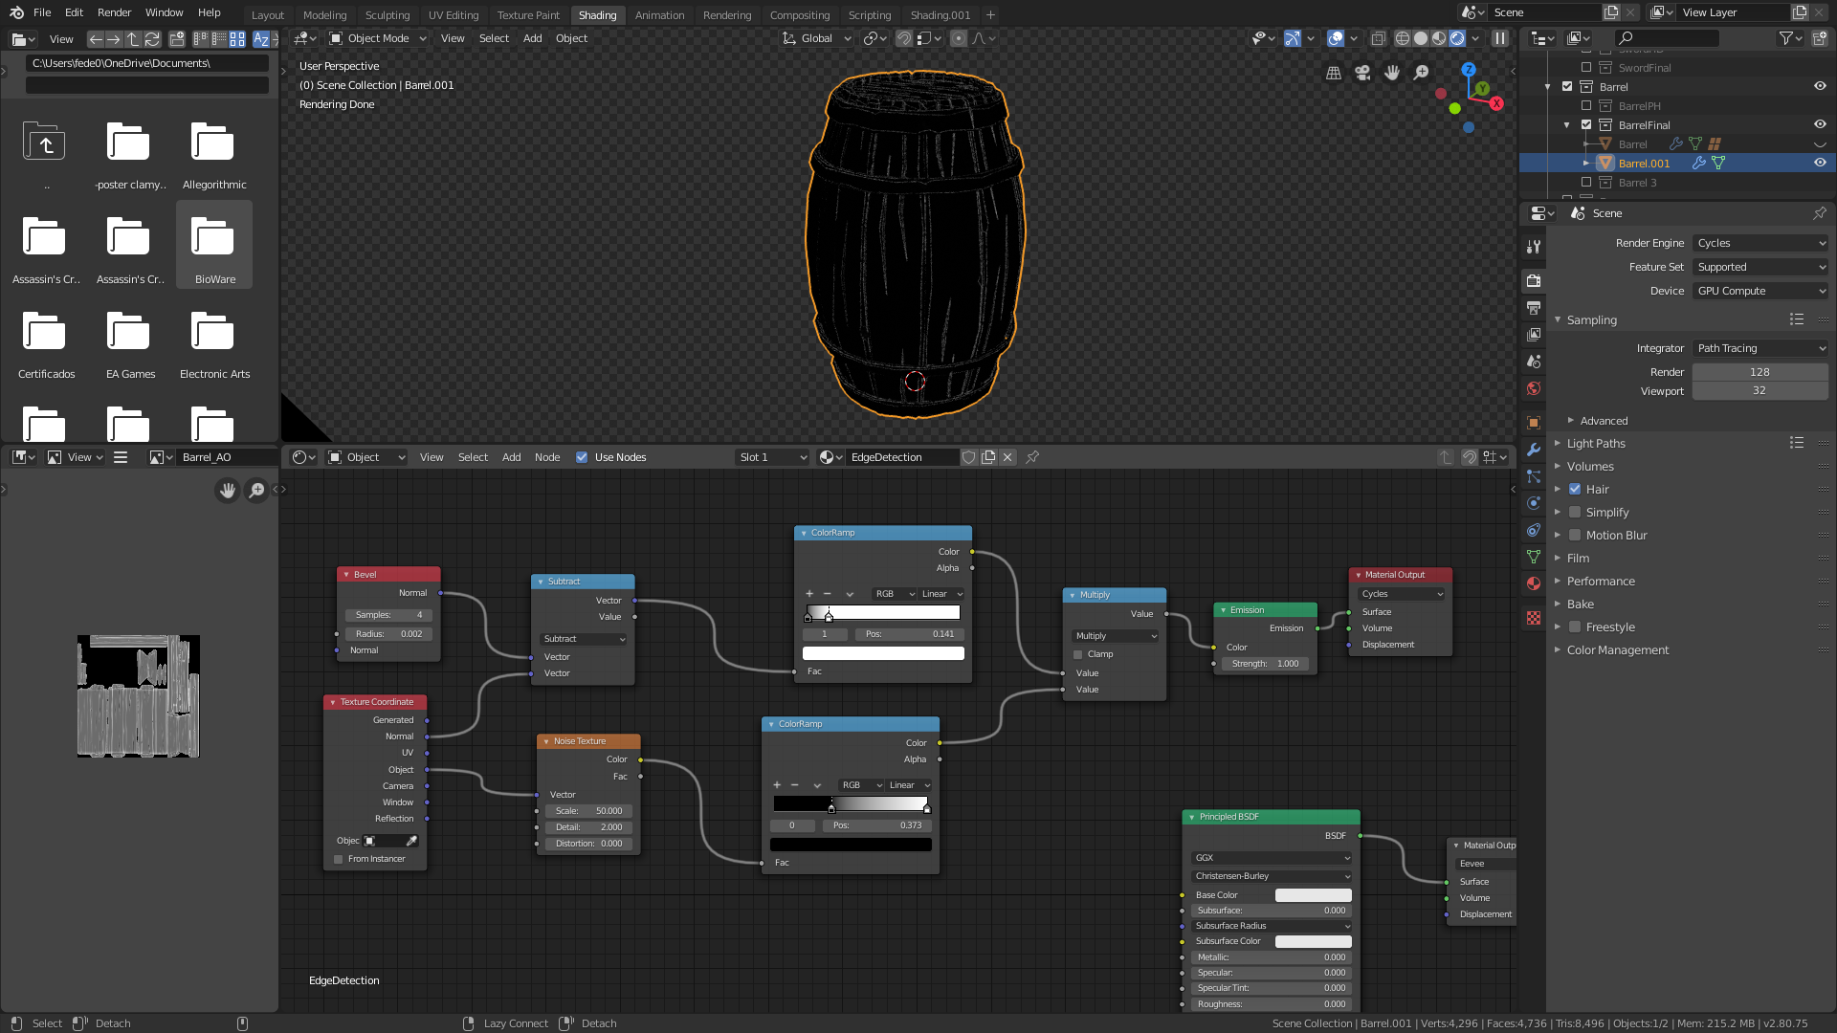Click Base Color swatch on Principled BSDF
The height and width of the screenshot is (1033, 1837).
[1313, 895]
